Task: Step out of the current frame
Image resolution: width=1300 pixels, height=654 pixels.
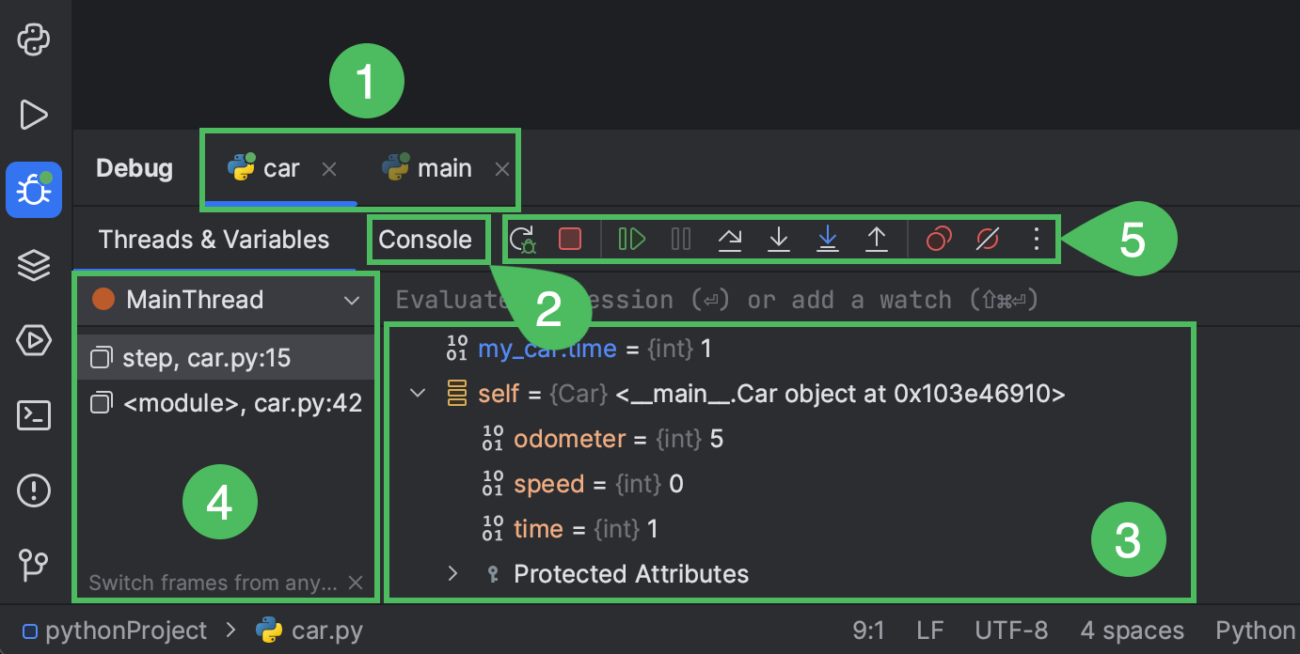Action: pos(877,239)
